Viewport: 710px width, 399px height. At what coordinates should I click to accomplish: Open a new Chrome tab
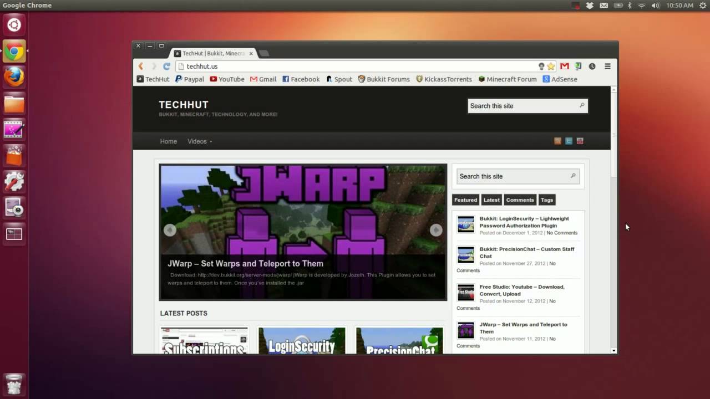[x=264, y=53]
